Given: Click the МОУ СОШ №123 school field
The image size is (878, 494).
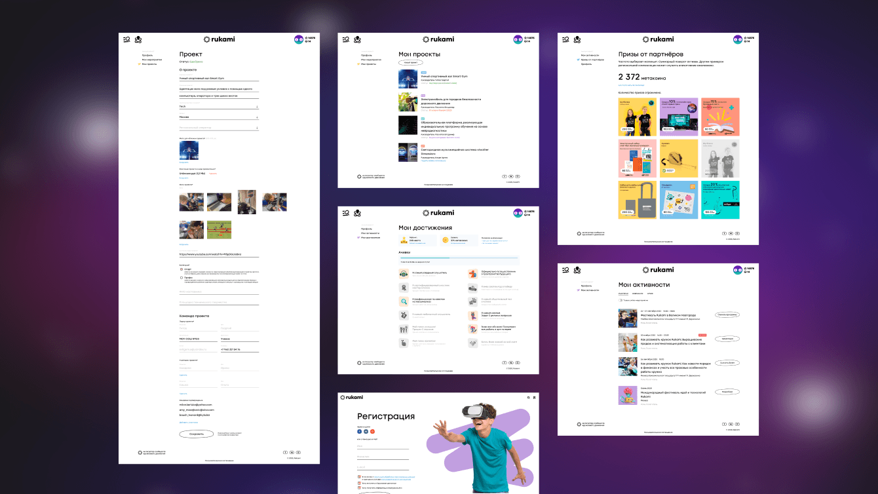Looking at the screenshot, I should [x=198, y=339].
